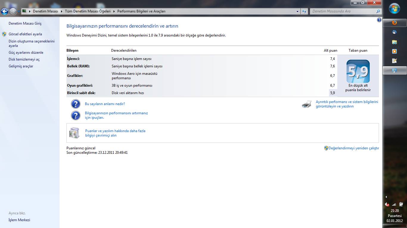Open Güç ayarlarını düzenle
The width and height of the screenshot is (407, 228).
pos(26,53)
